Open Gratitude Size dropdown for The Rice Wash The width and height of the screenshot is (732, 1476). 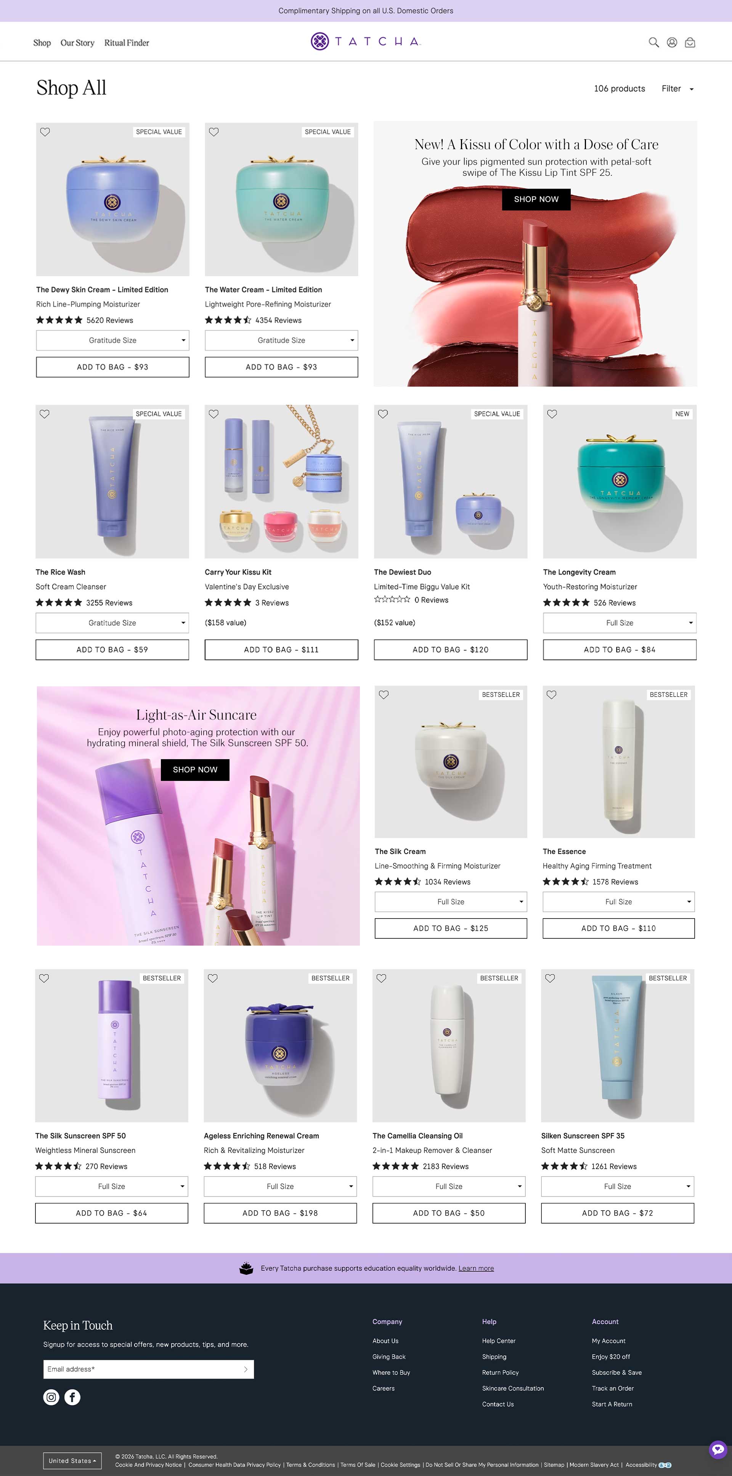coord(112,623)
